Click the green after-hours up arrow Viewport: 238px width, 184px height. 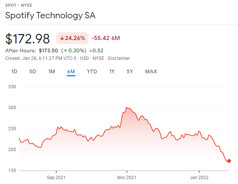pyautogui.click(x=65, y=50)
